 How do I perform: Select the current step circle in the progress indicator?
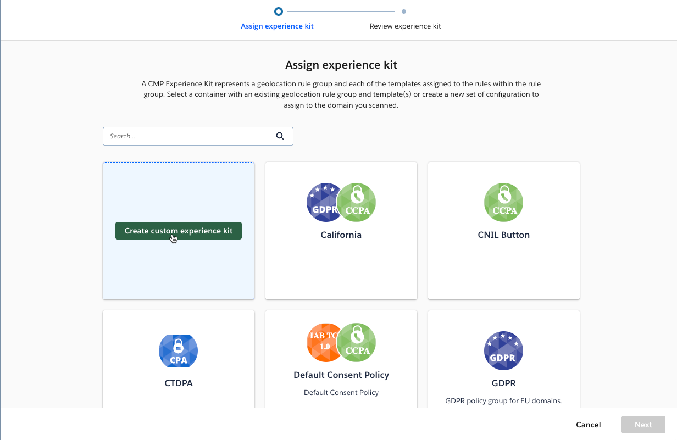tap(279, 11)
